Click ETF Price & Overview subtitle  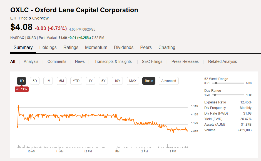click(29, 18)
